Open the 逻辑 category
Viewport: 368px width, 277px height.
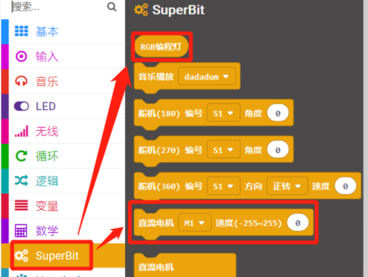pyautogui.click(x=63, y=181)
